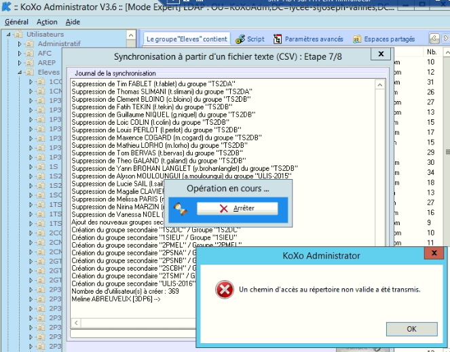Expand the AREP tree node
The image size is (450, 352).
click(x=20, y=63)
